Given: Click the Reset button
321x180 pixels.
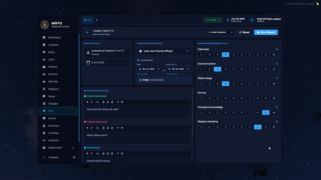Looking at the screenshot, I should pyautogui.click(x=244, y=32).
